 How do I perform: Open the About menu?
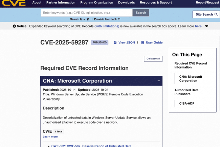[37, 3]
